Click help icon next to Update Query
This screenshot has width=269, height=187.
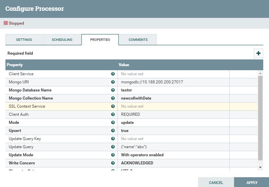[x=113, y=147]
